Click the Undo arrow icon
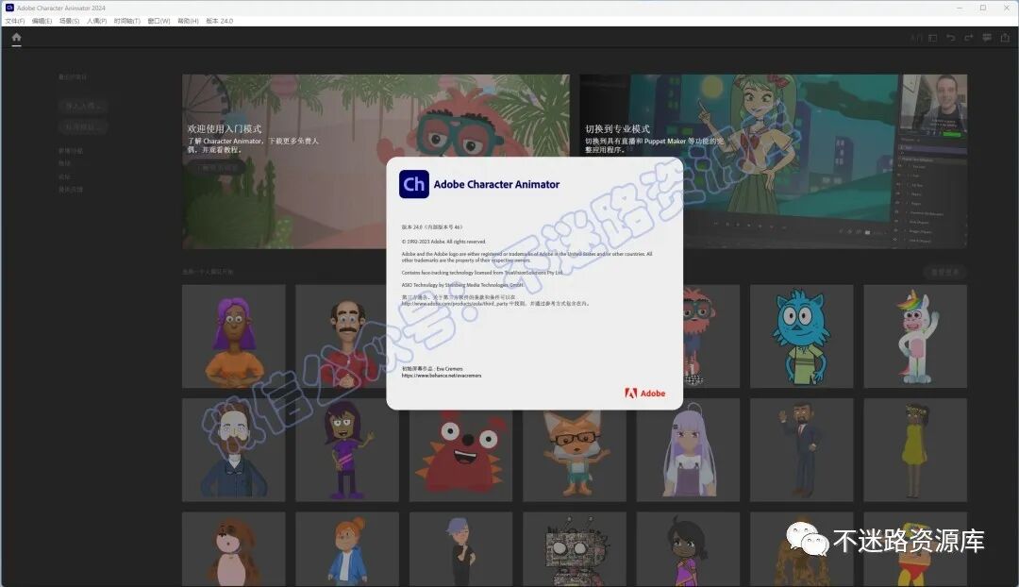The width and height of the screenshot is (1019, 587). tap(951, 38)
